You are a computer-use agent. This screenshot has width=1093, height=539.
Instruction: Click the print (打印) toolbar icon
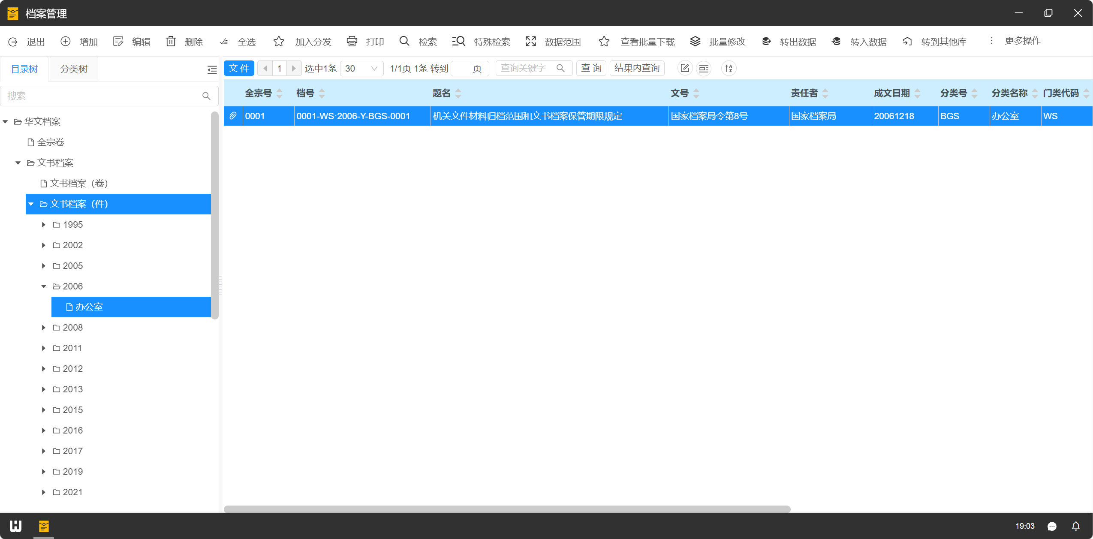click(x=352, y=41)
